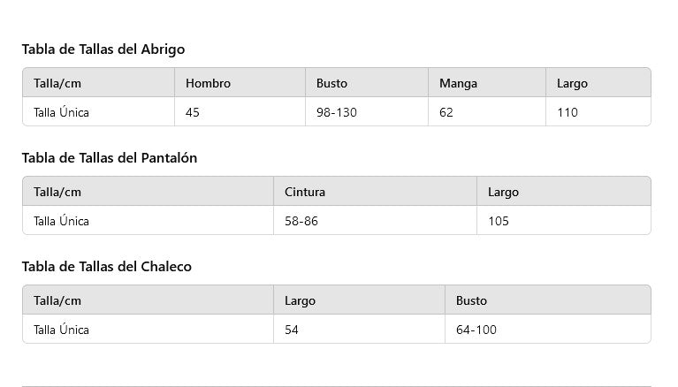The width and height of the screenshot is (678, 387).
Task: Select the Hombro column header
Action: pyautogui.click(x=209, y=83)
